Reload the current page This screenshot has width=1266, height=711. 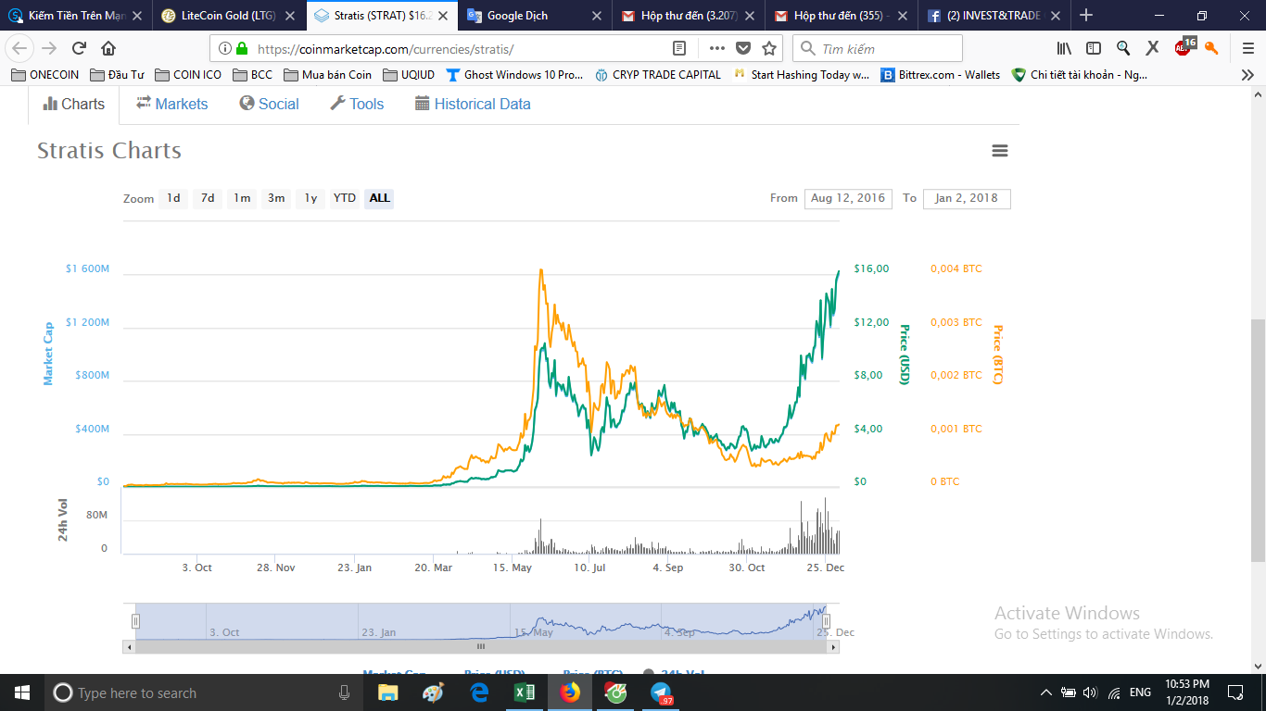coord(79,48)
